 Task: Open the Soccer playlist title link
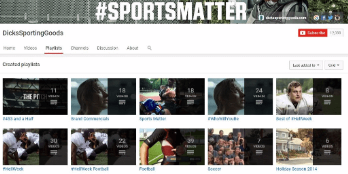[x=214, y=169]
